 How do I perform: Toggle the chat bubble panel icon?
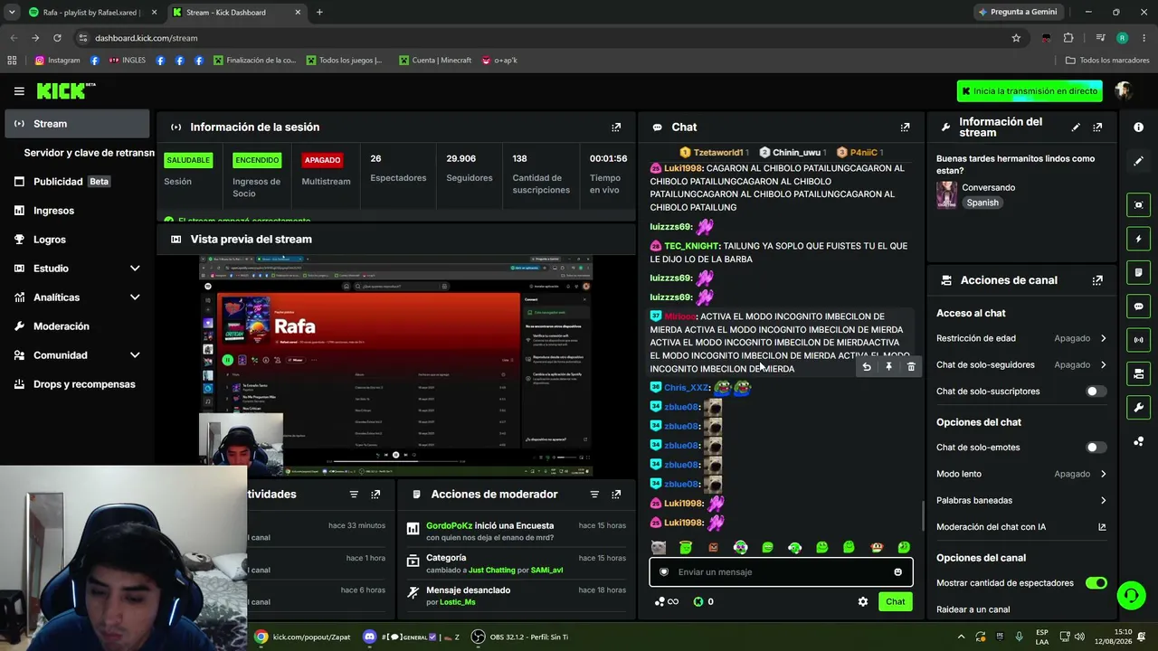click(x=1139, y=307)
